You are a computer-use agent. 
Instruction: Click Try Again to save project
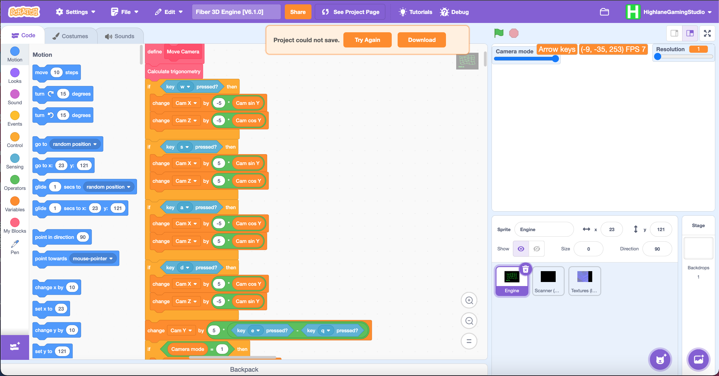tap(368, 40)
